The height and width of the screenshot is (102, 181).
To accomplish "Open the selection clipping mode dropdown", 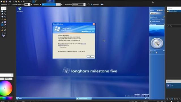I will [103, 5].
